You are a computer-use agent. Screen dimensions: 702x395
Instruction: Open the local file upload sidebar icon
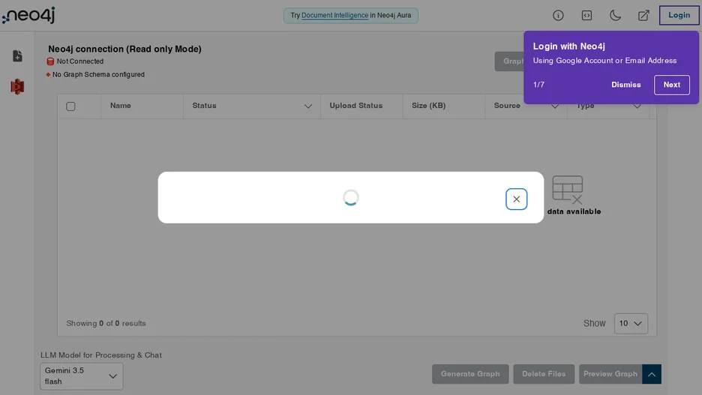(17, 56)
